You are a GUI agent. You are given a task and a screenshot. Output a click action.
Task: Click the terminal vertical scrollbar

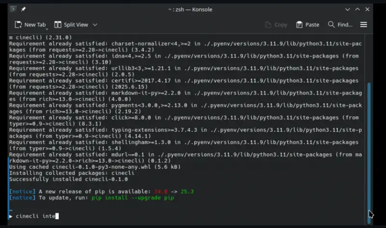pyautogui.click(x=370, y=144)
